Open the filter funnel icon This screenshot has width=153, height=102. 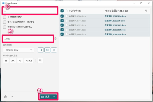point(146,11)
